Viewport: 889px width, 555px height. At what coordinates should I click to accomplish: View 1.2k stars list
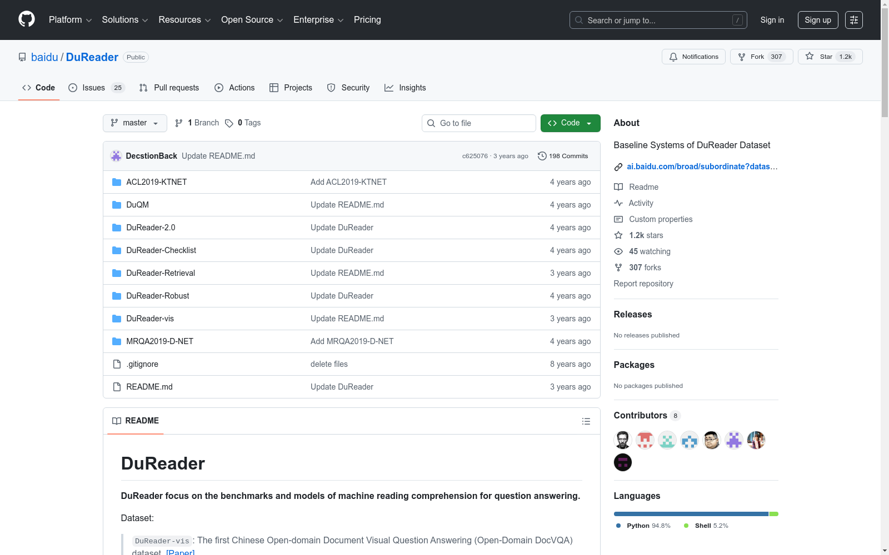639,235
